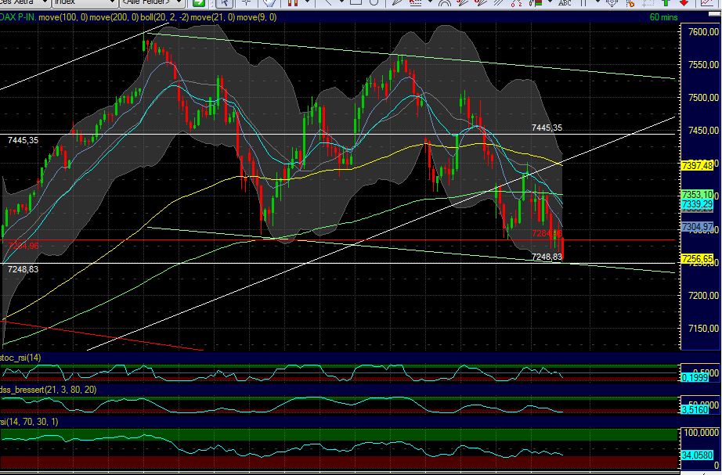Click the 7450,00 axis value
722x475 pixels.
coord(703,131)
